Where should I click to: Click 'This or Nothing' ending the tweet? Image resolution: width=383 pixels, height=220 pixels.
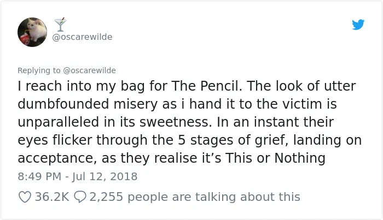point(275,158)
